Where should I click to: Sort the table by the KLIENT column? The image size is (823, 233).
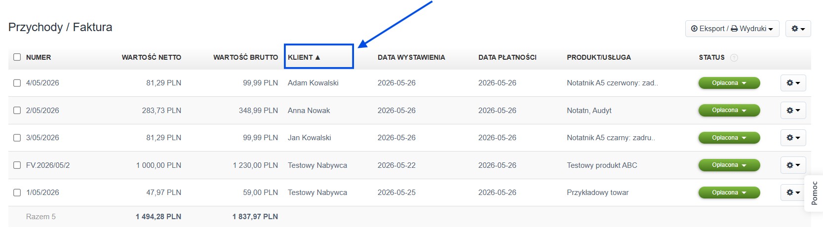point(304,57)
